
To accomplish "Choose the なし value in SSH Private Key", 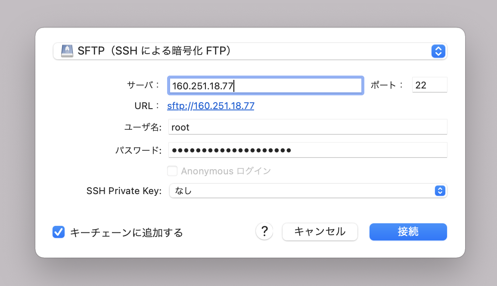I will (x=183, y=191).
